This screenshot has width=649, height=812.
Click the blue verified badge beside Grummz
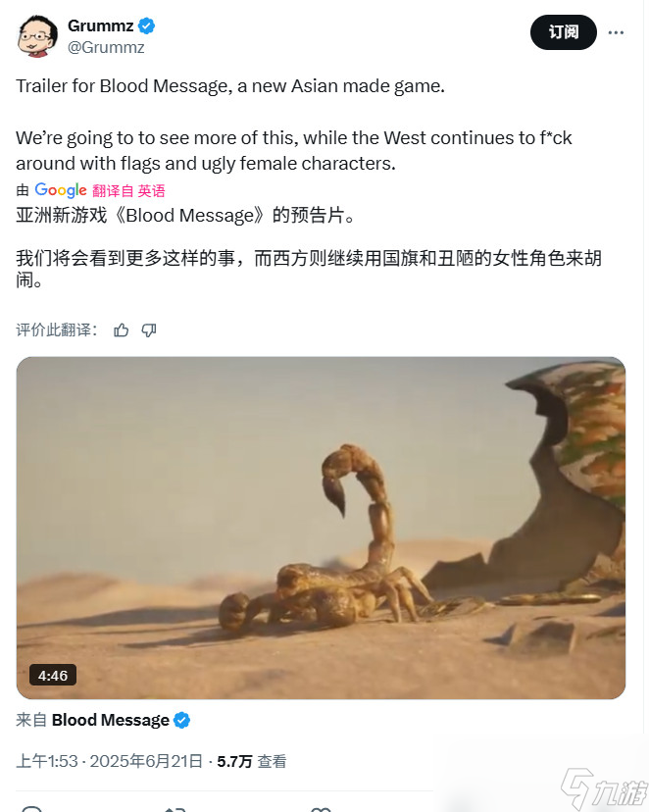146,25
